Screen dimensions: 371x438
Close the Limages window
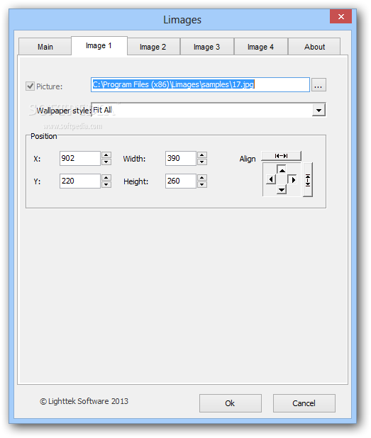[340, 16]
